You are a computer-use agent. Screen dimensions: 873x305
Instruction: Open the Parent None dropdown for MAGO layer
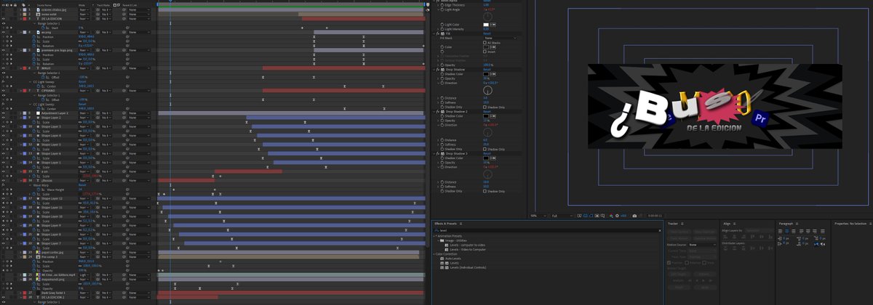(x=139, y=68)
